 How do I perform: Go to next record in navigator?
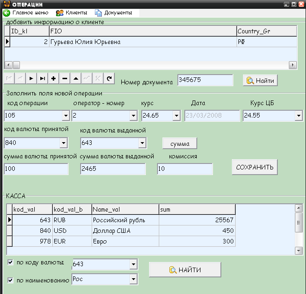coord(31,79)
